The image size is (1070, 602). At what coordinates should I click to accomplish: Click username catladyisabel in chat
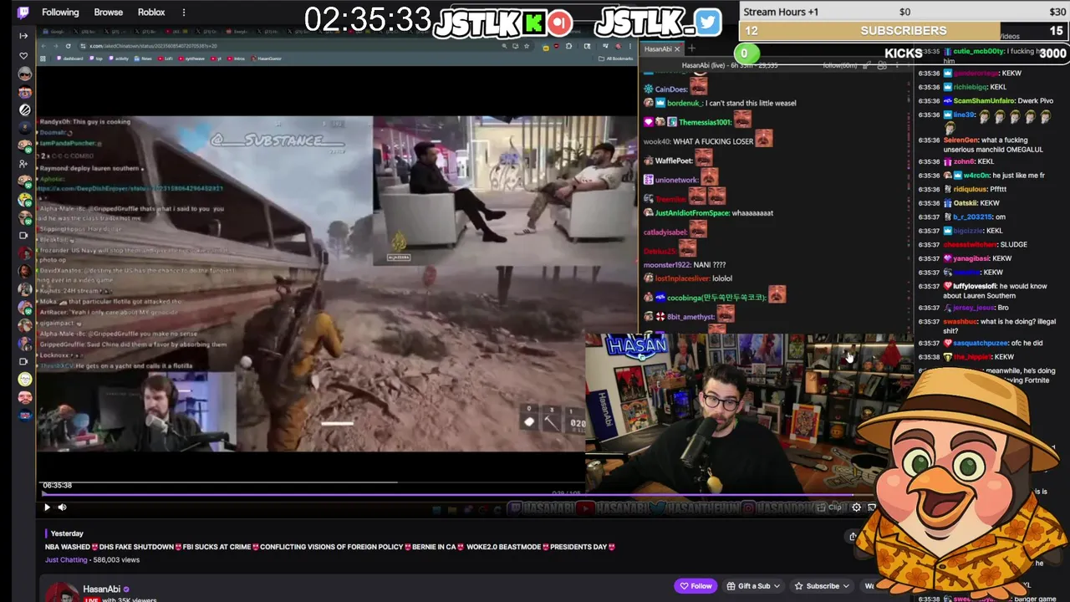[665, 232]
